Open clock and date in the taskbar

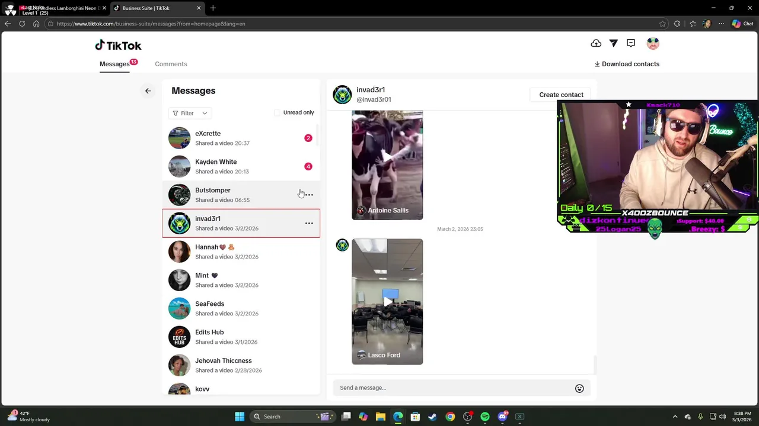point(742,417)
